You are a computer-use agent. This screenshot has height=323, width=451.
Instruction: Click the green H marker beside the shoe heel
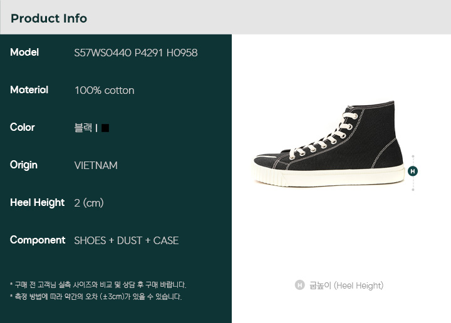pyautogui.click(x=413, y=172)
